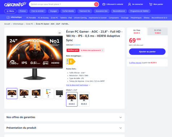Image resolution: width=172 pixels, height=137 pixels.
Task: Select En 1 fois payment tab
Action: coord(137,31)
